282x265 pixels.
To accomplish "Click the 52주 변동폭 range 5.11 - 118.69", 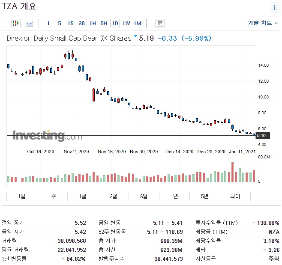I will [x=165, y=232].
